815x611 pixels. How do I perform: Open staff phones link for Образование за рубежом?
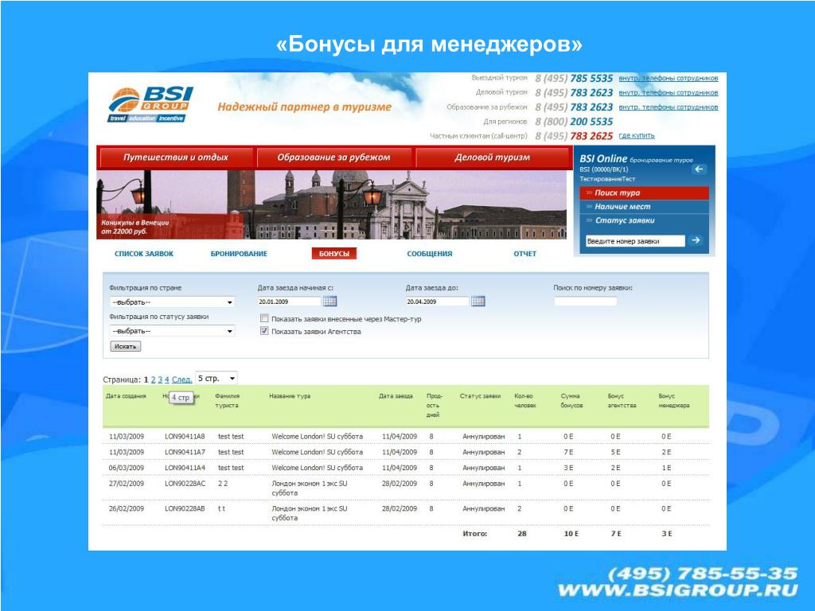pos(669,107)
